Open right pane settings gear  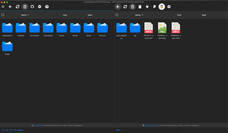point(169,7)
